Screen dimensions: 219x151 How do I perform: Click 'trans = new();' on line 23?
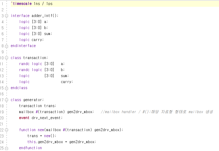click(x=42, y=136)
